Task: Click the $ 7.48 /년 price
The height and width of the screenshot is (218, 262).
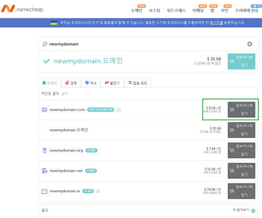Action: coord(213,149)
